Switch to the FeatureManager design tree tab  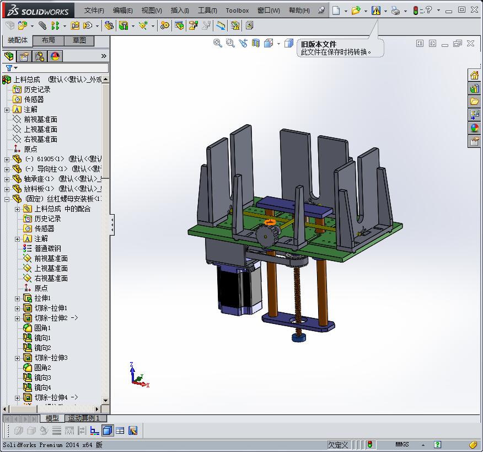[9, 56]
